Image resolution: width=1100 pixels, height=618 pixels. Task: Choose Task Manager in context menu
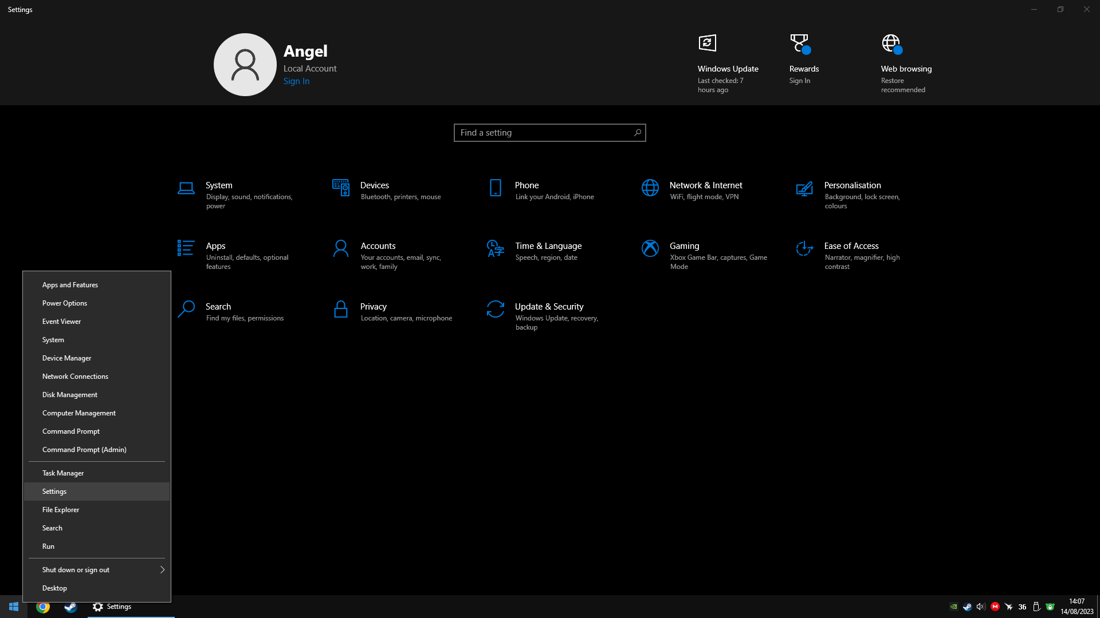point(63,473)
